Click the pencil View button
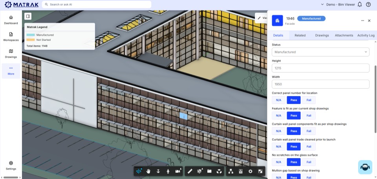Screen dimensions: 377x179 pos(262,18)
